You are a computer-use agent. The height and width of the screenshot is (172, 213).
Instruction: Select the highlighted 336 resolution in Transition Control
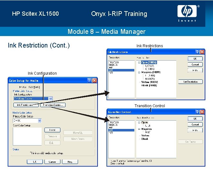coord(121,130)
